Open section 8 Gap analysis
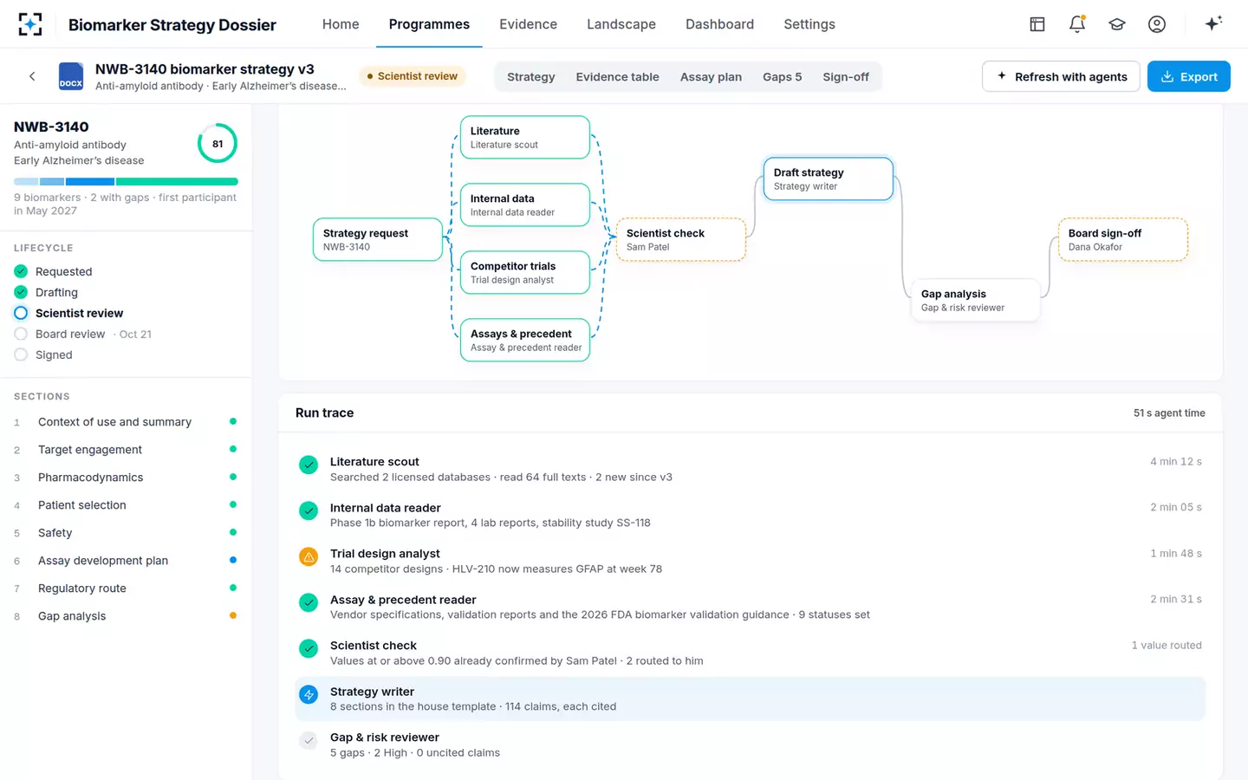 tap(126, 616)
